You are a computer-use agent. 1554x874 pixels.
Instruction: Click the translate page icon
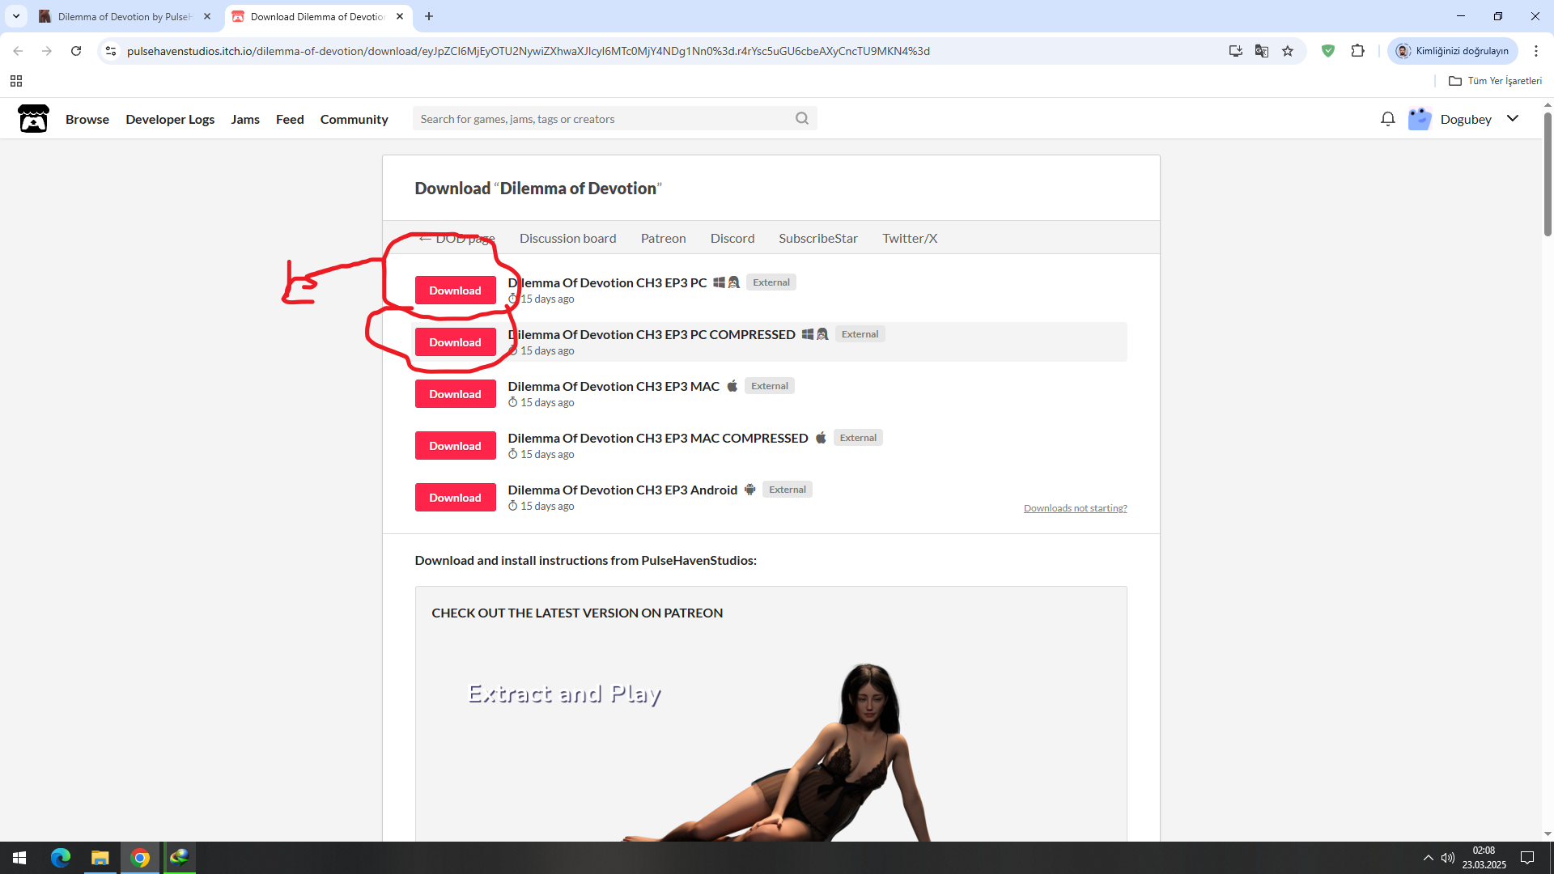(1261, 51)
